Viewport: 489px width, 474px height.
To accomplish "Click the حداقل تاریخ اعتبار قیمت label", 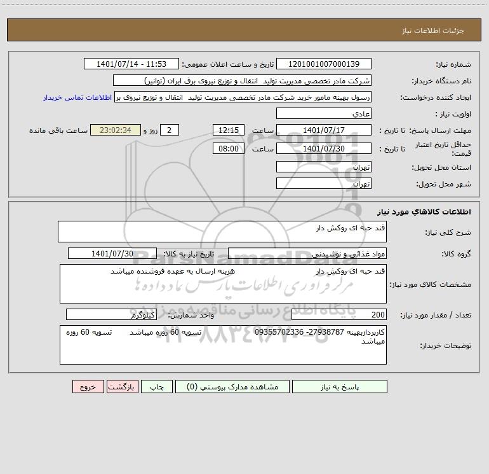I will pos(443,149).
